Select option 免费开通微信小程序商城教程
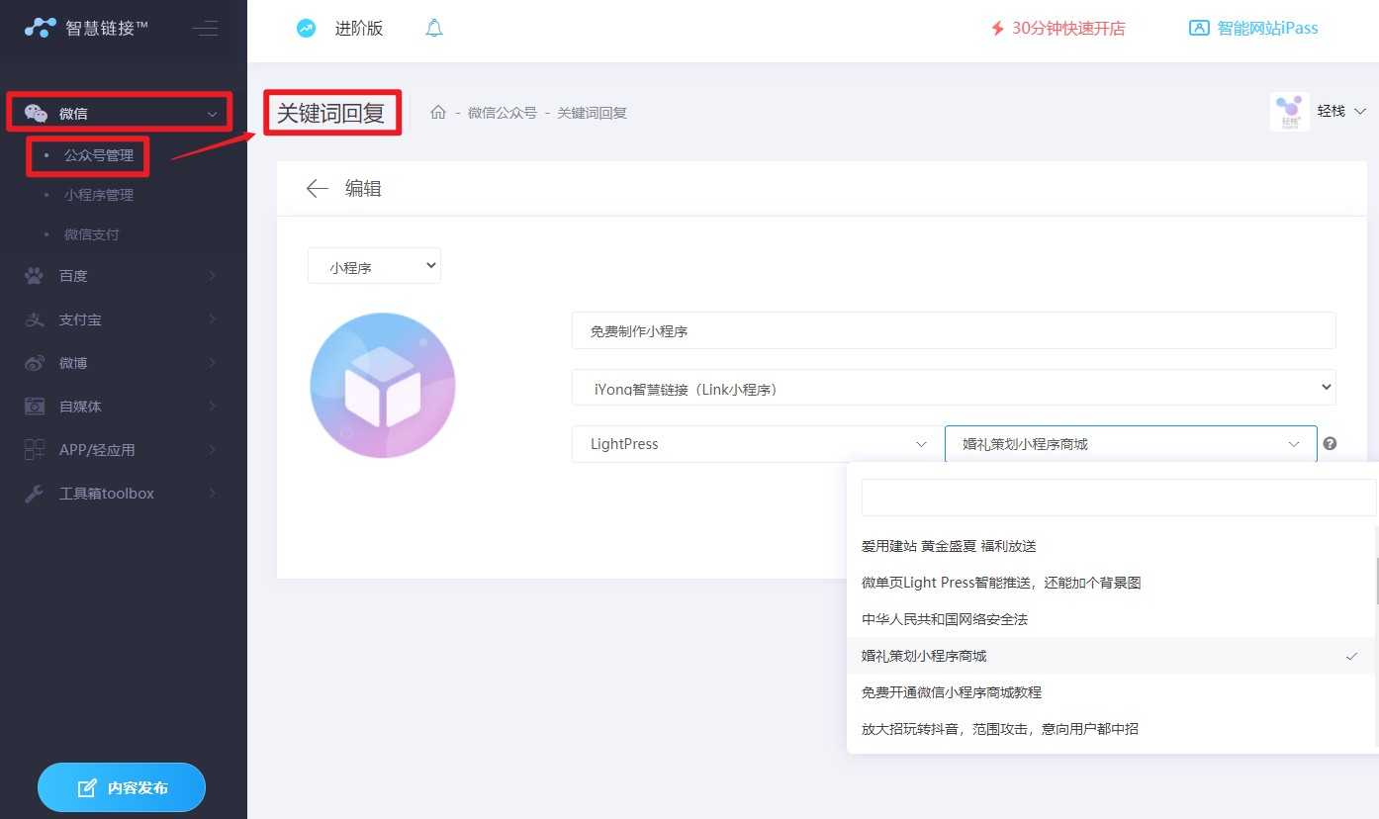 [1112, 692]
